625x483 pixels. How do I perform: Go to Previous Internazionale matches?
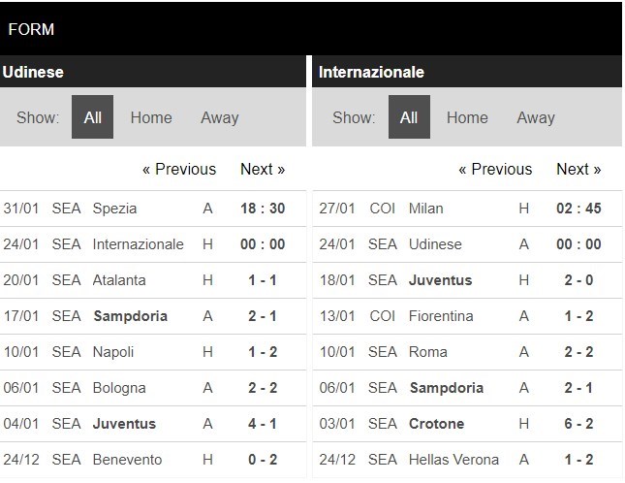pyautogui.click(x=495, y=169)
